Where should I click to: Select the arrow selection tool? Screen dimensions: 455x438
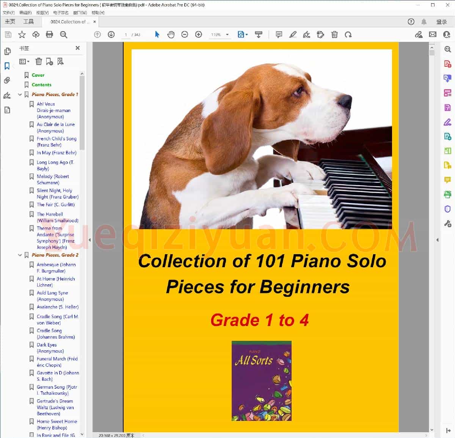[157, 35]
